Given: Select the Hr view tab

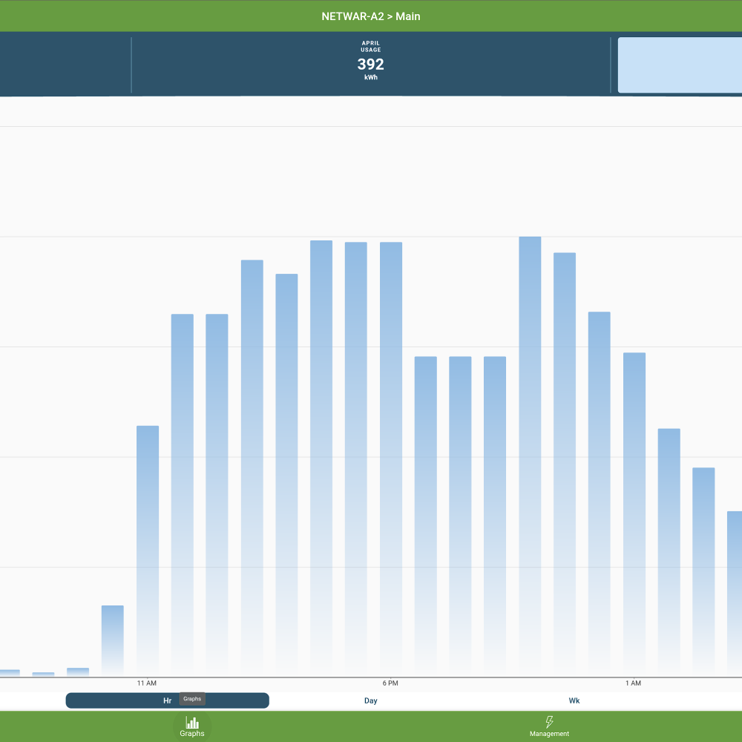Looking at the screenshot, I should point(167,700).
